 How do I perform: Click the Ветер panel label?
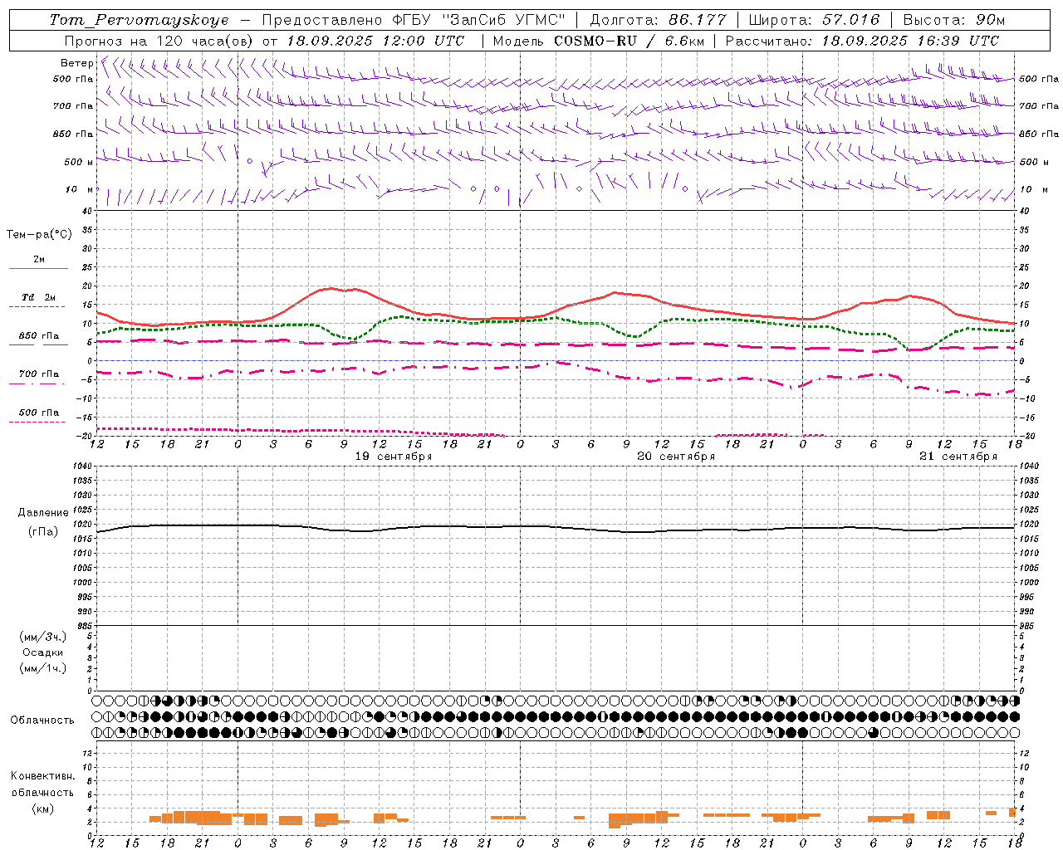tap(76, 63)
